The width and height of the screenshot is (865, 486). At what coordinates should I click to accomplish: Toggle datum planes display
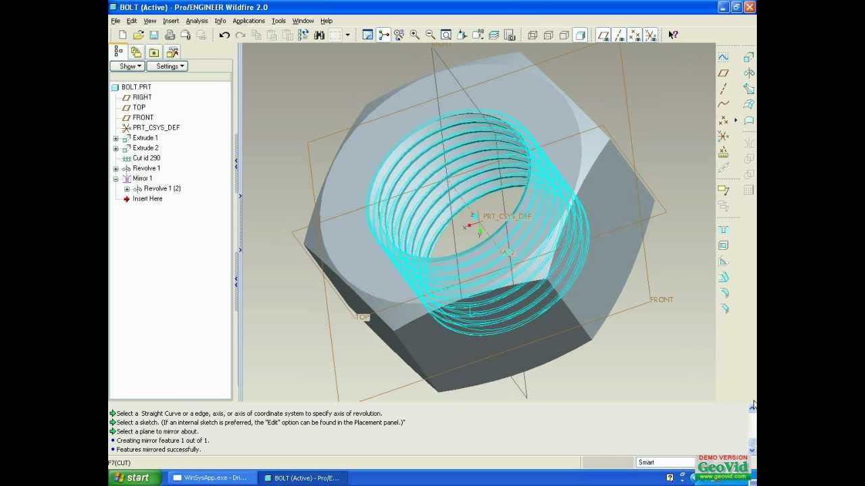[x=603, y=35]
